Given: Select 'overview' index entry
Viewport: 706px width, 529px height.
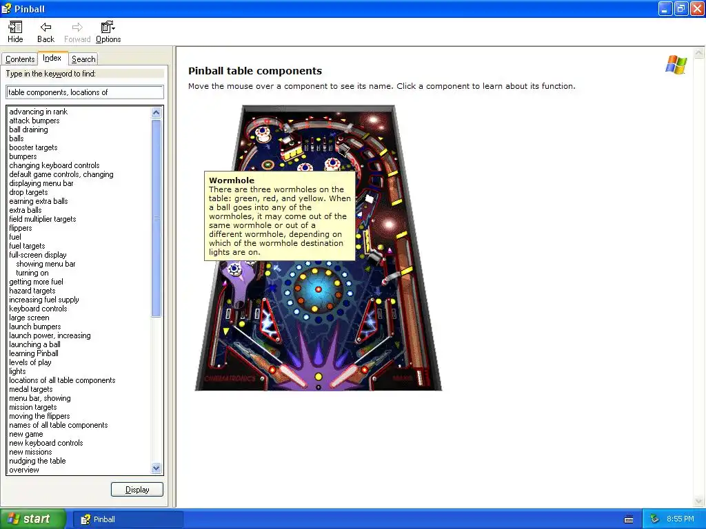Looking at the screenshot, I should (x=24, y=470).
